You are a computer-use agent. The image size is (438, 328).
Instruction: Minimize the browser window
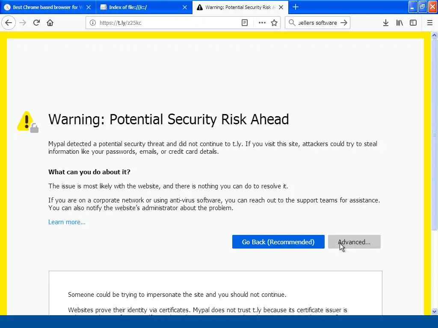(413, 7)
